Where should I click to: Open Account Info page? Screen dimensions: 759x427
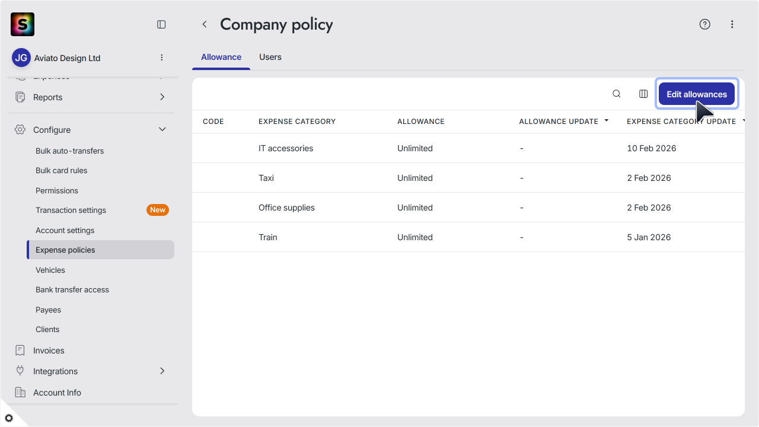[x=57, y=393]
